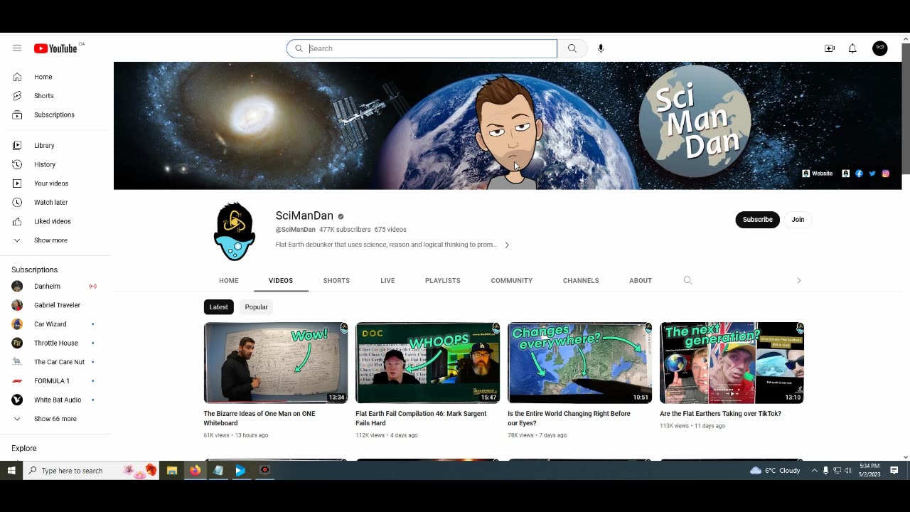Open Website link on banner

click(818, 174)
